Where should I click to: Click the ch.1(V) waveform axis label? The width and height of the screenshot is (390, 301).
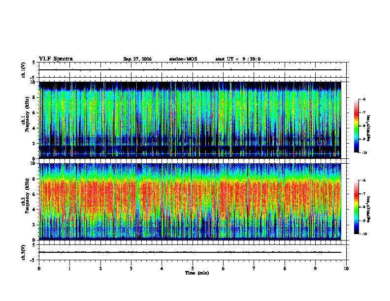pos(24,70)
